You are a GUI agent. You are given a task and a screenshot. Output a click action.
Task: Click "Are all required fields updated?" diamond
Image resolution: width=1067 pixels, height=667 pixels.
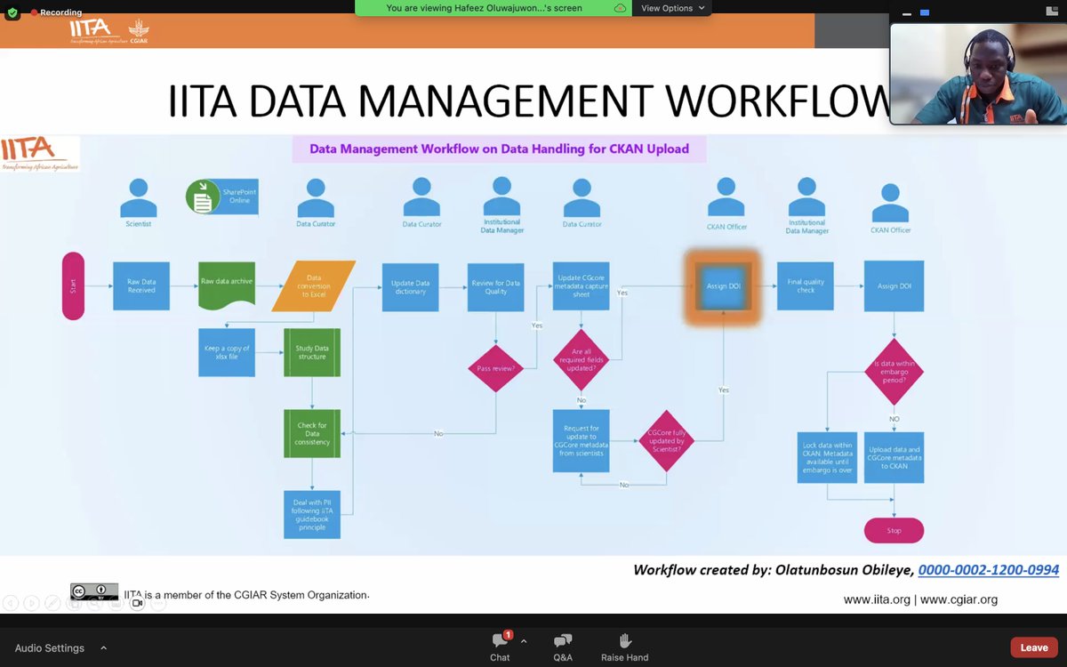point(582,359)
